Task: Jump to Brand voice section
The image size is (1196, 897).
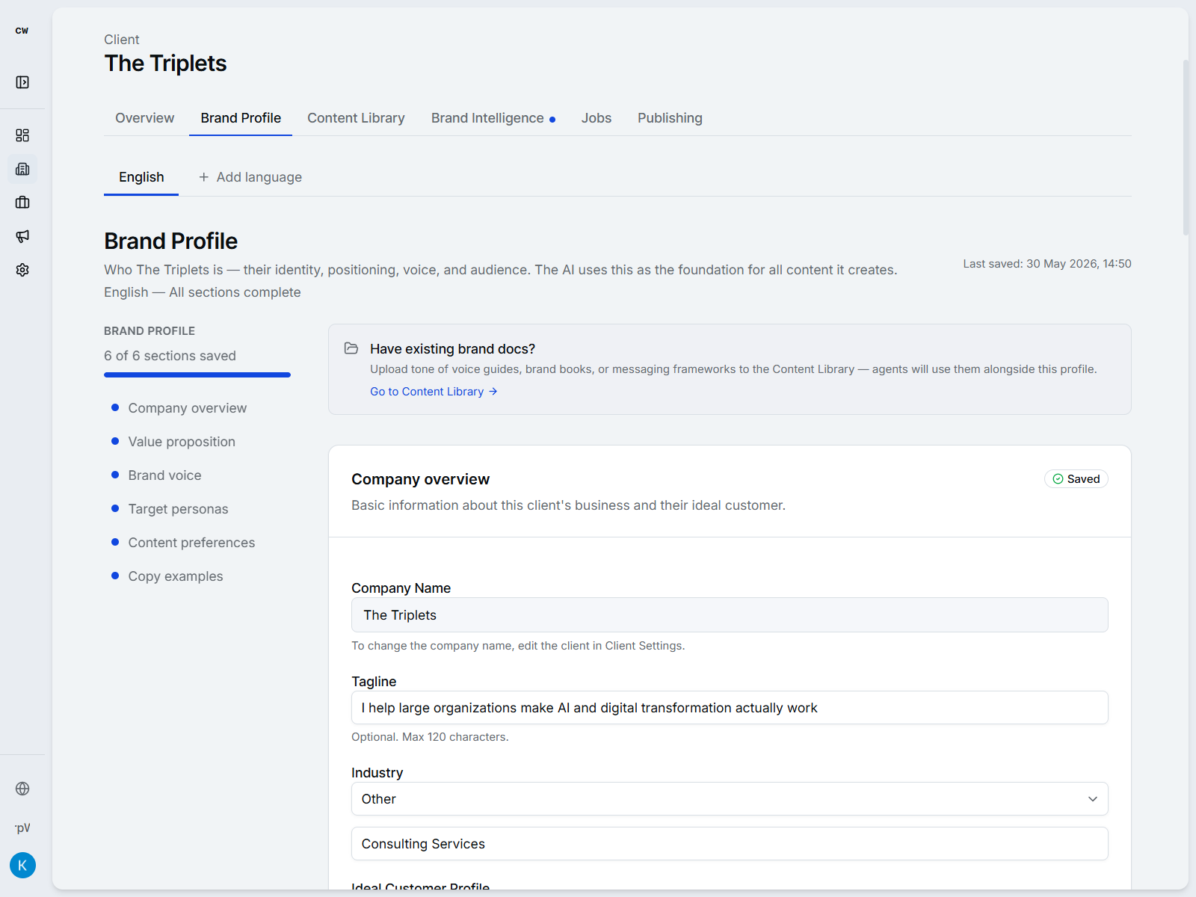Action: tap(164, 475)
